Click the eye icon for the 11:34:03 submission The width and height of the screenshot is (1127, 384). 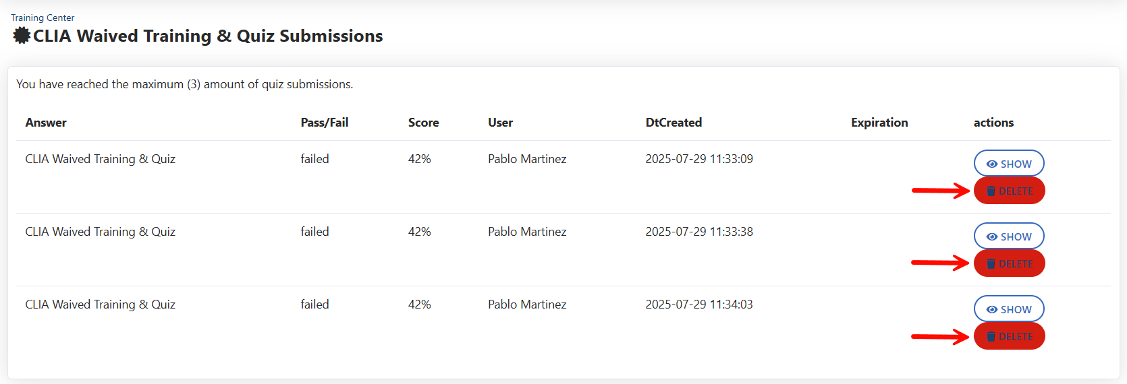pyautogui.click(x=991, y=310)
